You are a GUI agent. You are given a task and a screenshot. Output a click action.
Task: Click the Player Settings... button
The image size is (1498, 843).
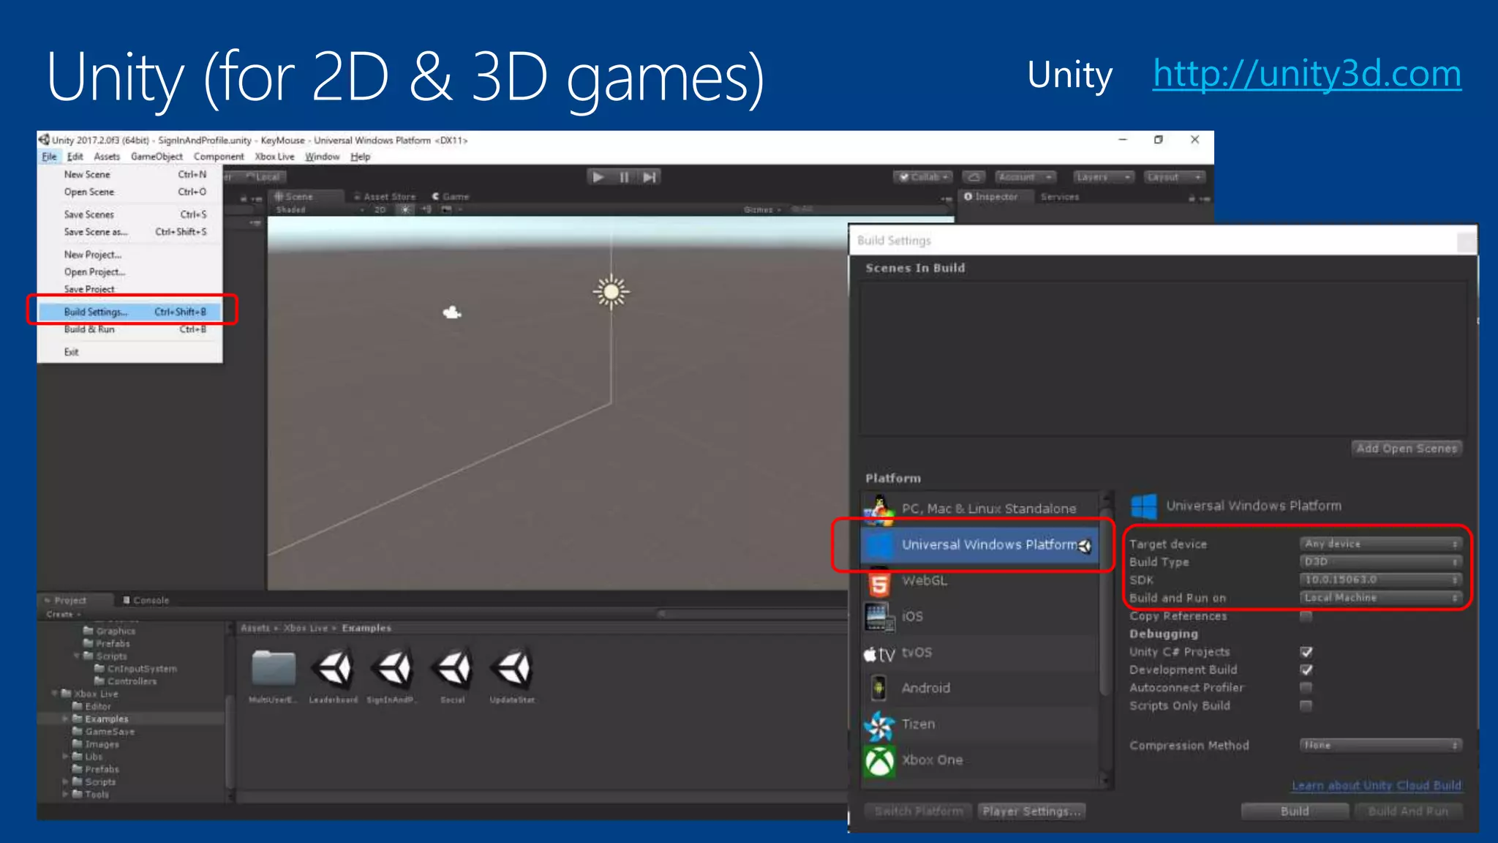[1031, 811]
